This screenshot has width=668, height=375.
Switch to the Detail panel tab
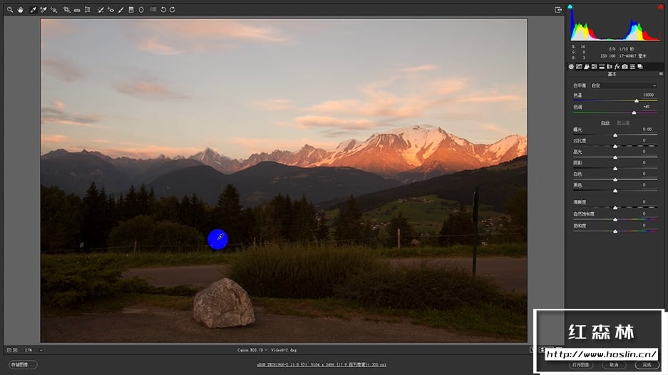(x=587, y=67)
